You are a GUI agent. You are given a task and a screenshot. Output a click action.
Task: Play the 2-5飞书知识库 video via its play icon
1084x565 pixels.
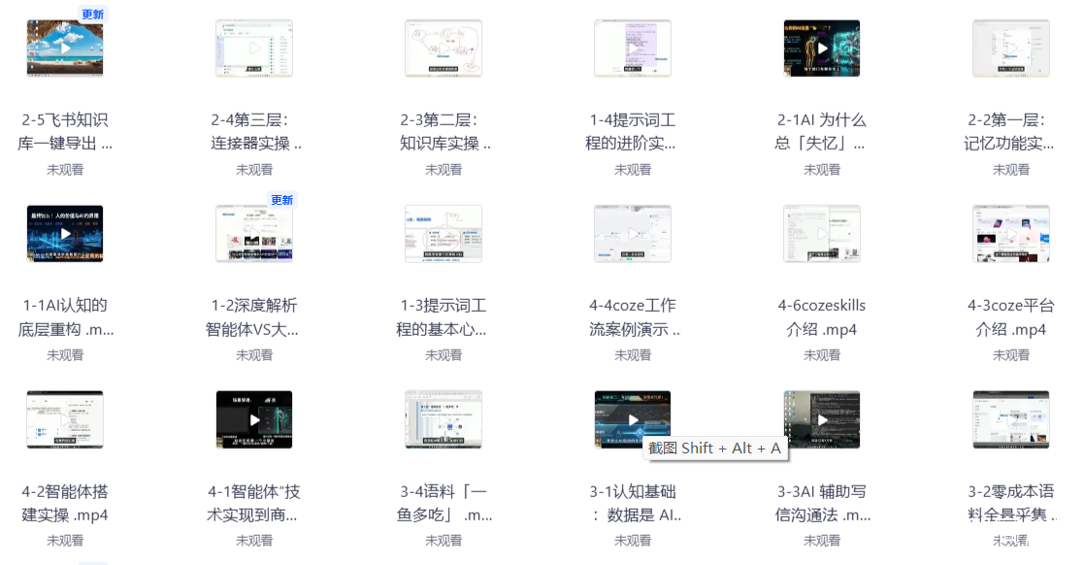tap(65, 48)
